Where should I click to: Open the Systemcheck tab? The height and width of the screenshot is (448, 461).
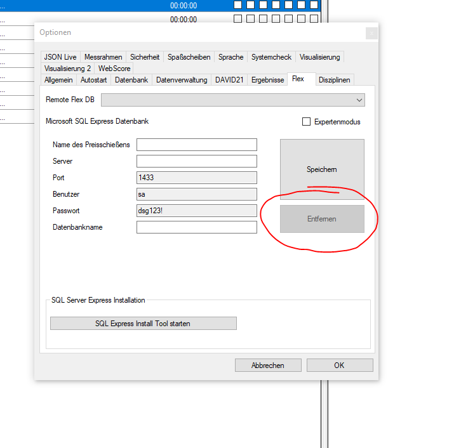point(271,57)
